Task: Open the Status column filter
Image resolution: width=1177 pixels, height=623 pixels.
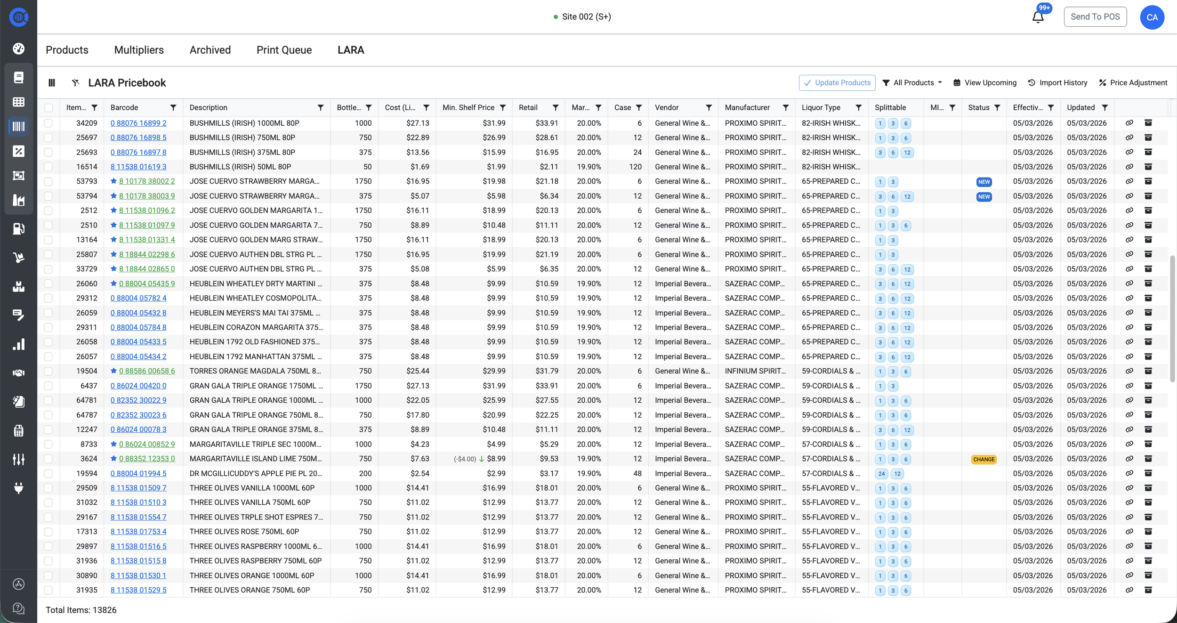Action: pyautogui.click(x=997, y=108)
